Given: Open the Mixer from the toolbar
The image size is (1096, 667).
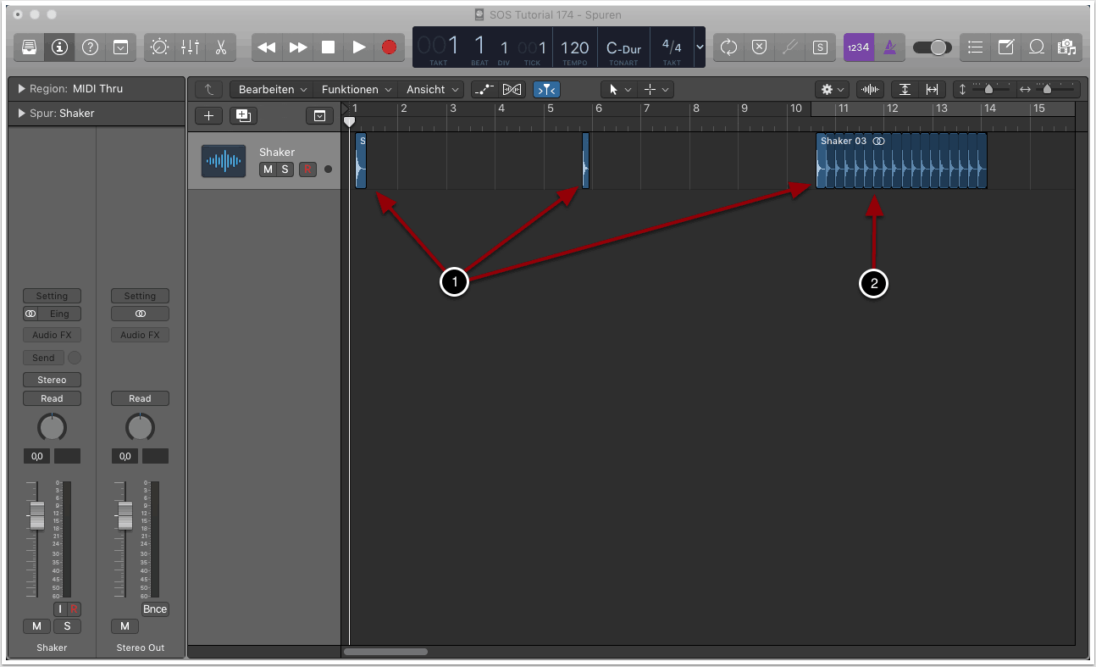Looking at the screenshot, I should (x=190, y=47).
